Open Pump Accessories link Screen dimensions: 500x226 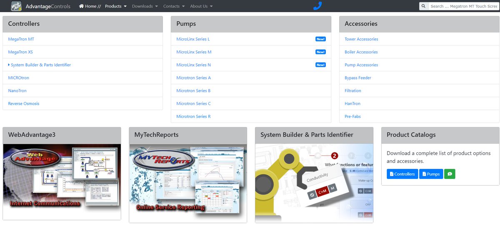[361, 65]
